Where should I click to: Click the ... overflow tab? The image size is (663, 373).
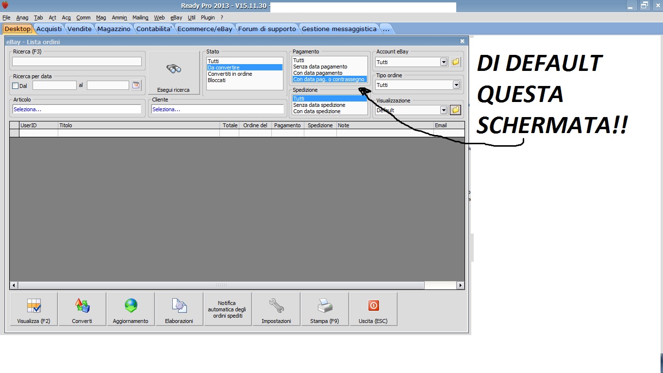(386, 29)
